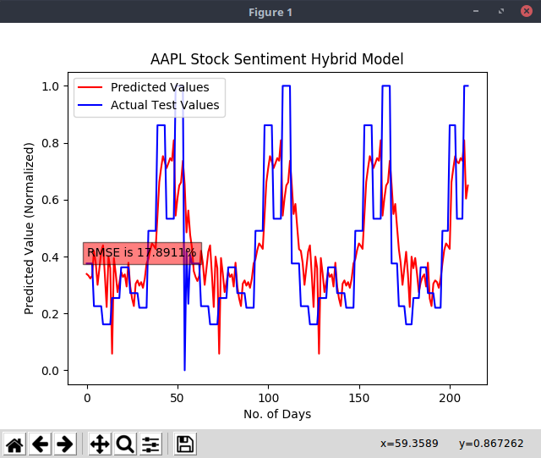Click the chart title 'AAPL Stock Sentiment Hybrid Model'

click(277, 59)
